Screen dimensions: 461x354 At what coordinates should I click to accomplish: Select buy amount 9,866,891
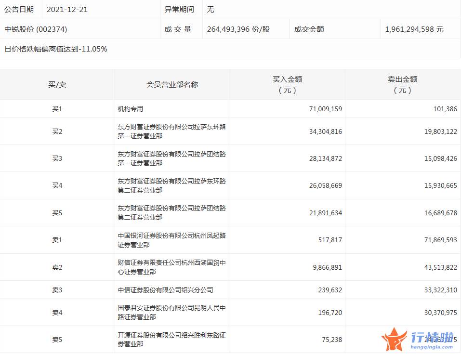point(327,267)
